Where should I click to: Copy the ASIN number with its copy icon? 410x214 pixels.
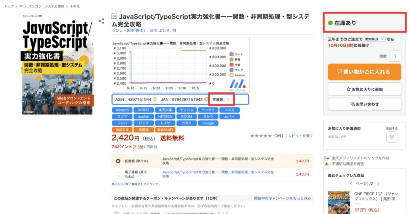click(x=155, y=99)
